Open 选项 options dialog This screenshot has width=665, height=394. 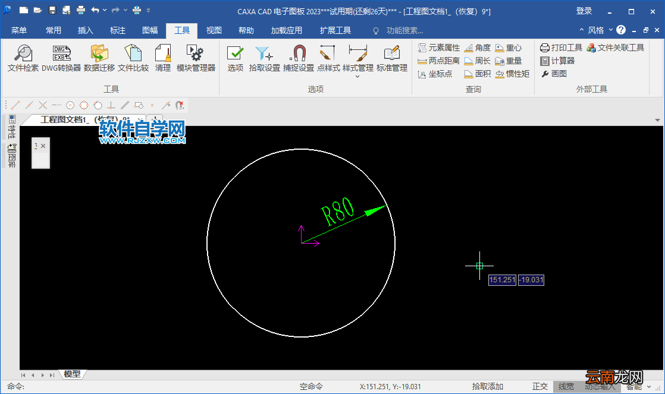click(x=236, y=58)
